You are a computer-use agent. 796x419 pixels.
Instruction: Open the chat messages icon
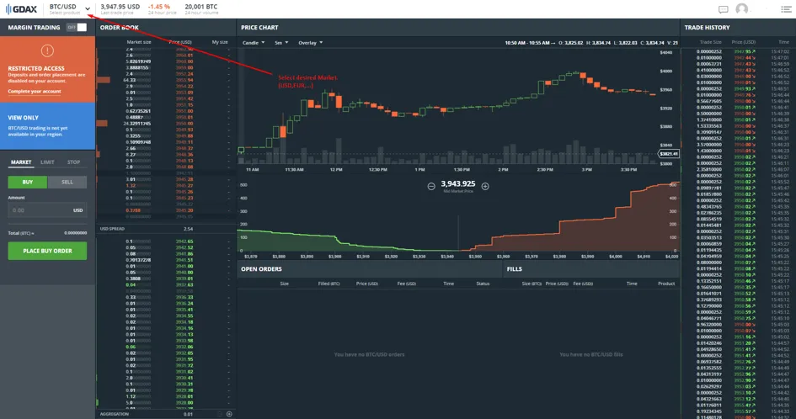[x=724, y=9]
